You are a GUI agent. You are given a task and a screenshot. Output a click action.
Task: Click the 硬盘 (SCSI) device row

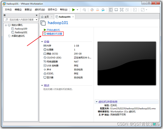pos(67,54)
